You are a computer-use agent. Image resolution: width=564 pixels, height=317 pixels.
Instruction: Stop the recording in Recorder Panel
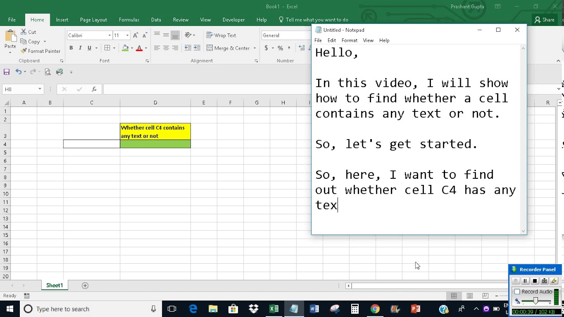[535, 281]
